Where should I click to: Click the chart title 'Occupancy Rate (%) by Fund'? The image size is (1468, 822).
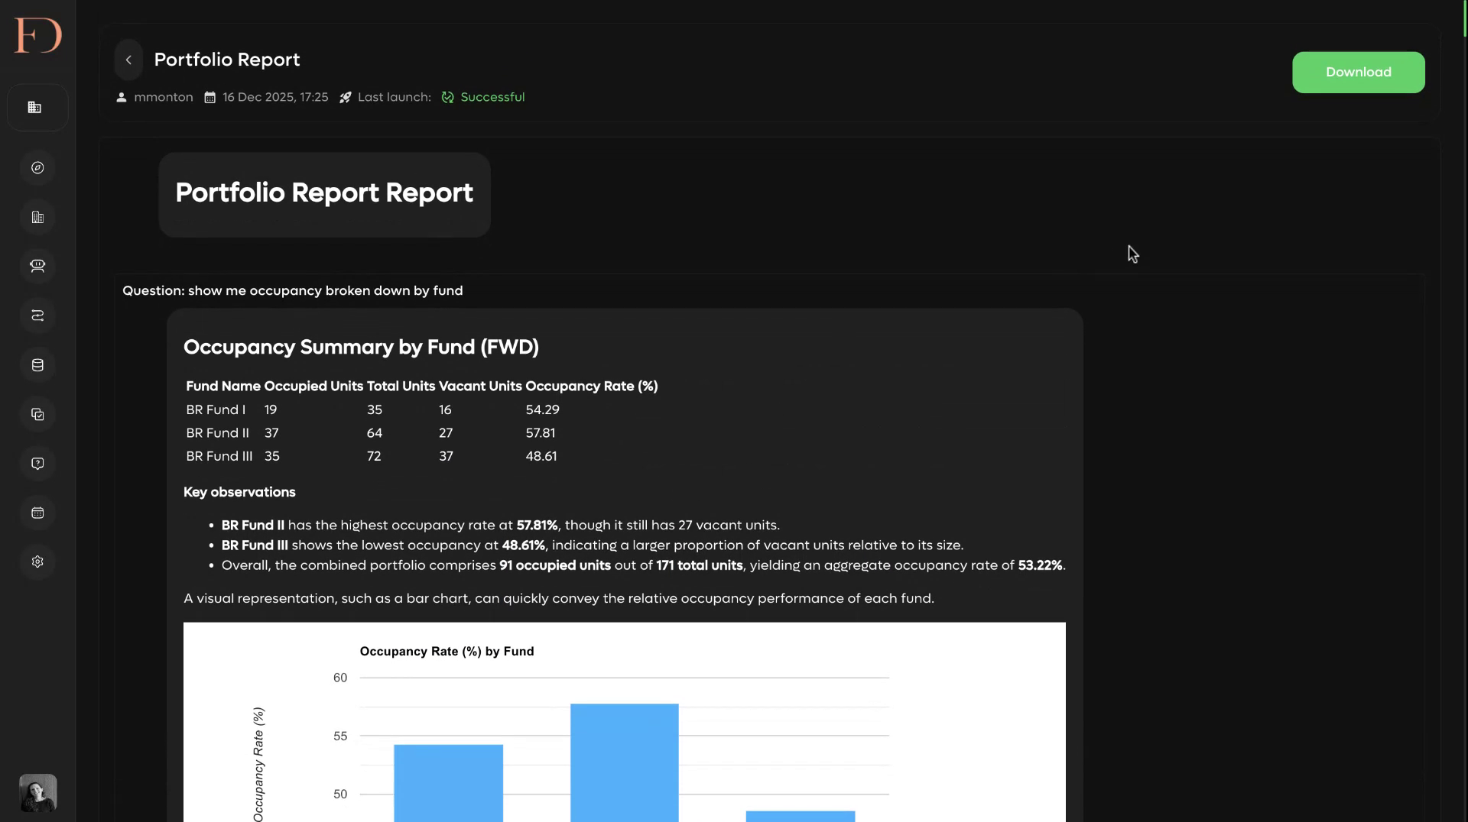447,652
